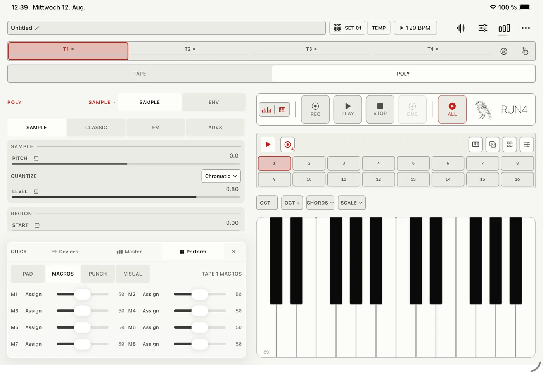Image resolution: width=543 pixels, height=374 pixels.
Task: Open the mixer sliders icon in top bar
Action: 483,28
